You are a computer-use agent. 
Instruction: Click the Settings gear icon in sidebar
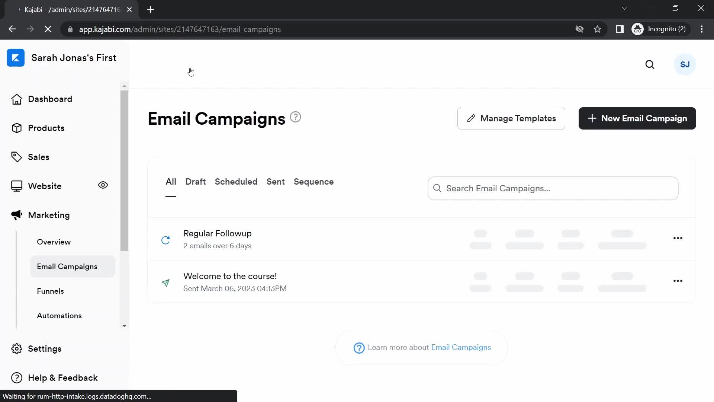[x=16, y=349]
